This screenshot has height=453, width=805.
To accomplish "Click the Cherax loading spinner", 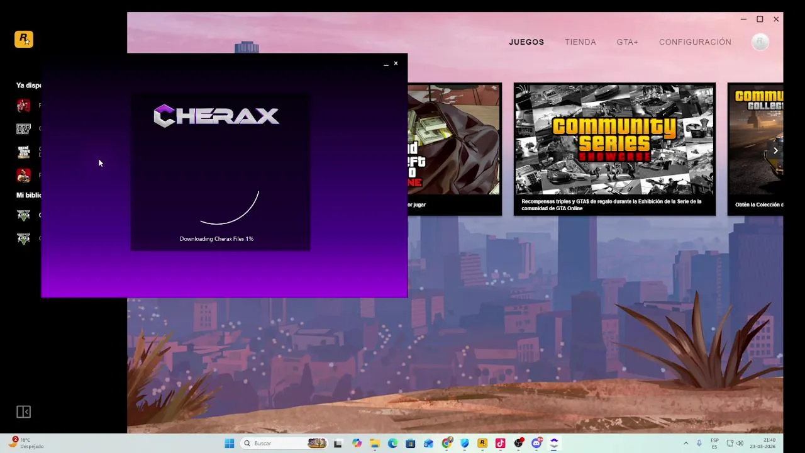I will click(230, 208).
